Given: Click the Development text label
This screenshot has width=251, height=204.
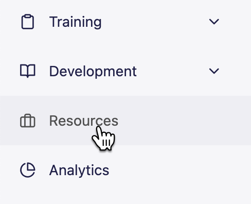Looking at the screenshot, I should [x=93, y=71].
